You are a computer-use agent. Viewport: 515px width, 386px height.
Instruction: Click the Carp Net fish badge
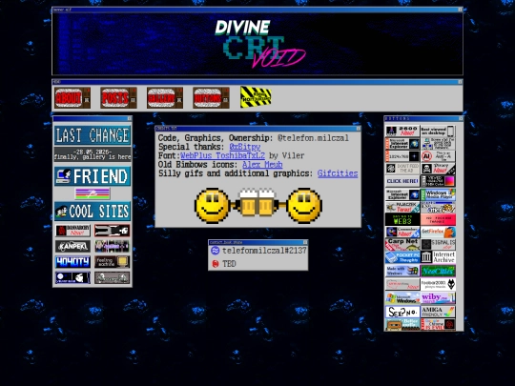tap(402, 245)
